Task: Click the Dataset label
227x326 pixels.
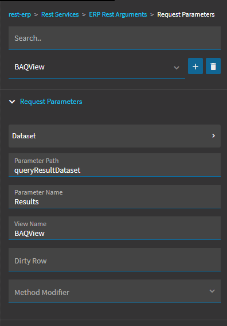Action: coord(24,136)
